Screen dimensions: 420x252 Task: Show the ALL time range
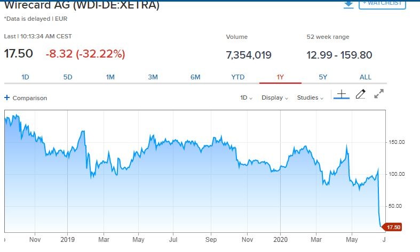pos(365,77)
